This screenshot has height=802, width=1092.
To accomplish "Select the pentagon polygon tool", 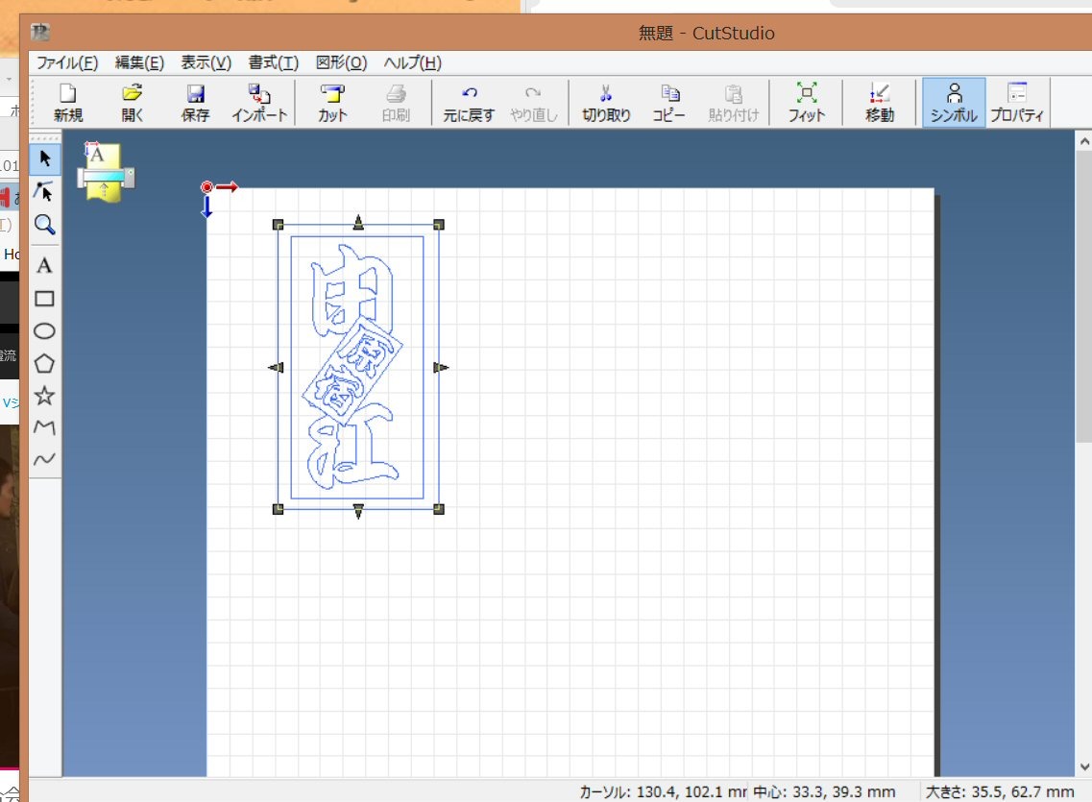I will [x=44, y=363].
